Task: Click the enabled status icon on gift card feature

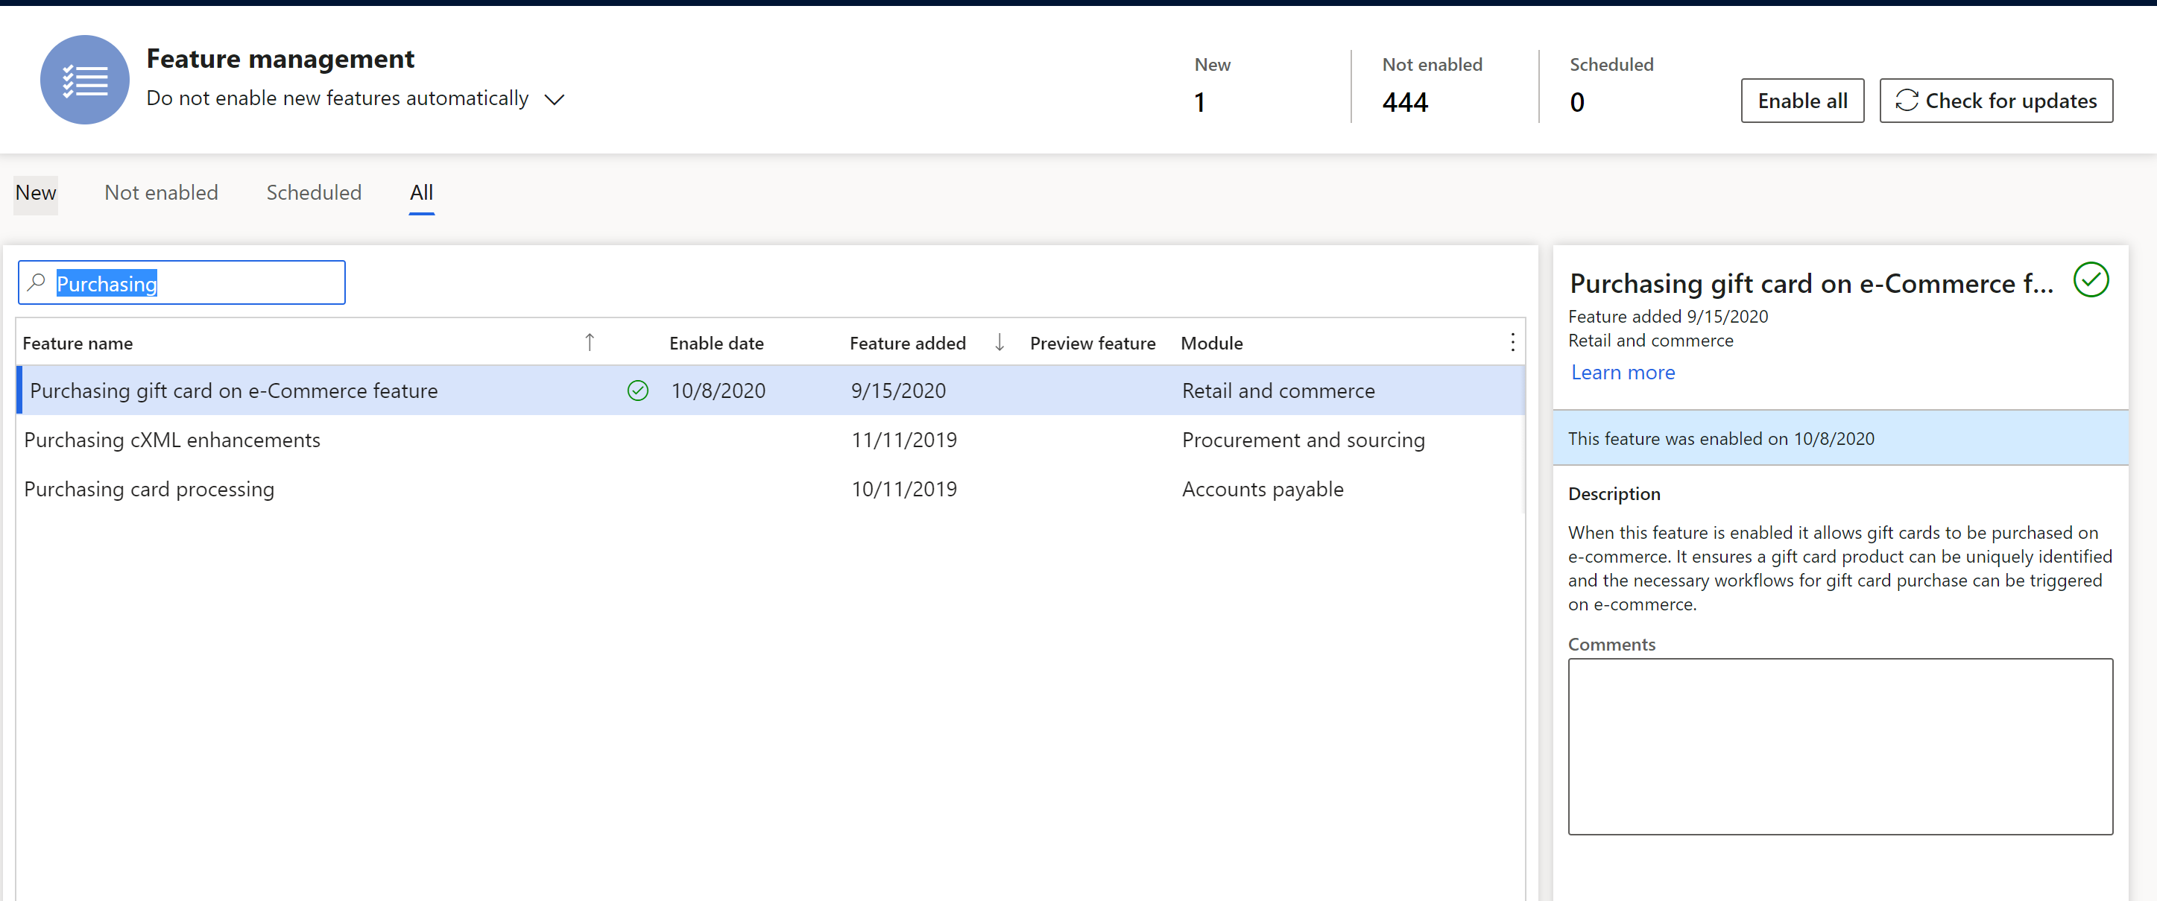Action: click(636, 391)
